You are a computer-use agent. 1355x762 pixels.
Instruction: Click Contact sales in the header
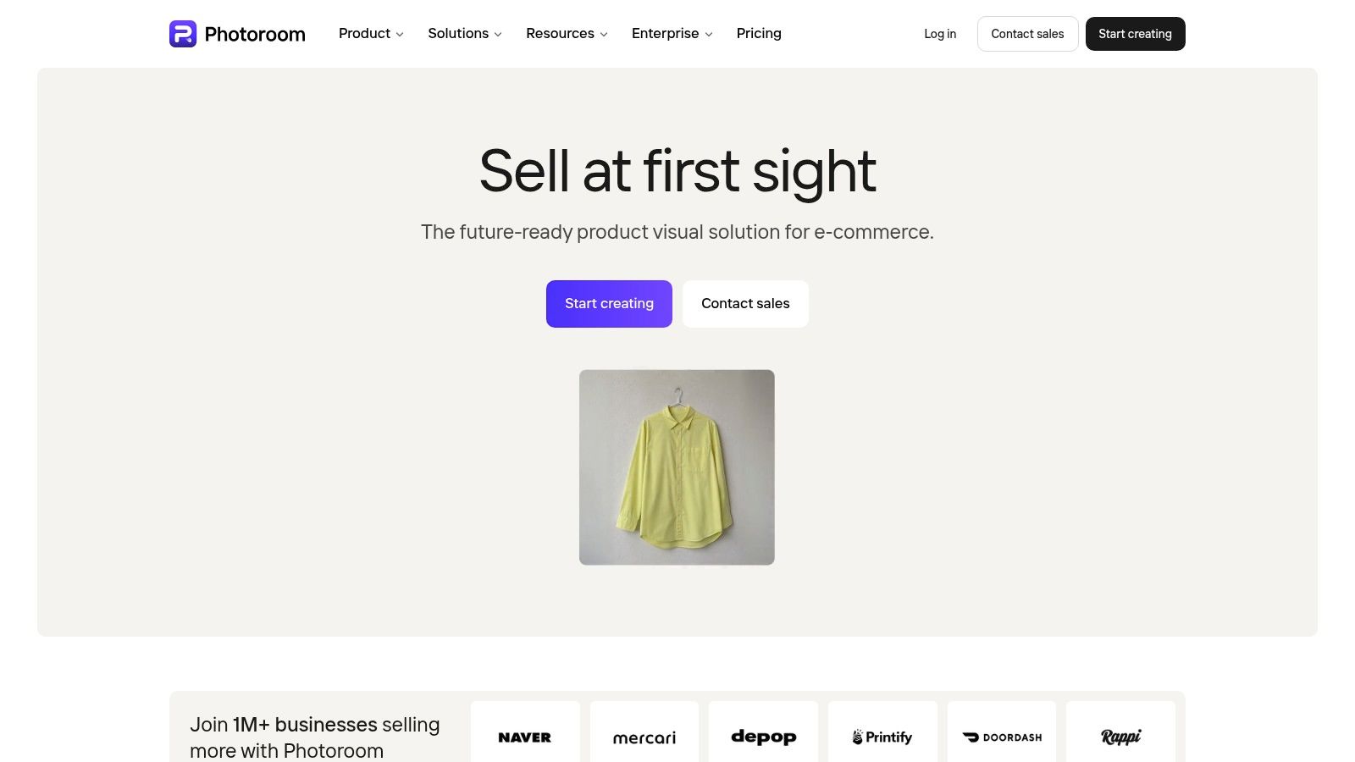point(1027,34)
